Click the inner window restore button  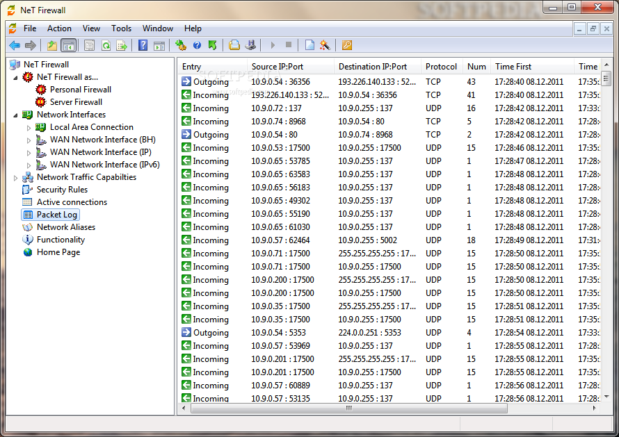[593, 28]
